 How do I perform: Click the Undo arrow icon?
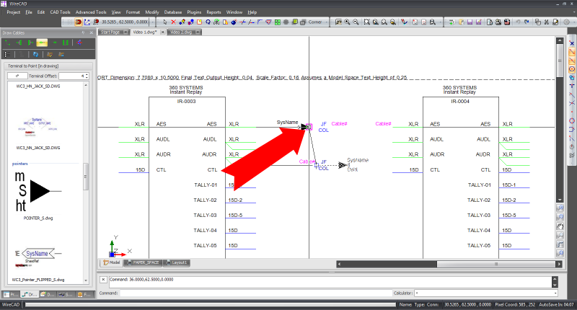[x=518, y=22]
